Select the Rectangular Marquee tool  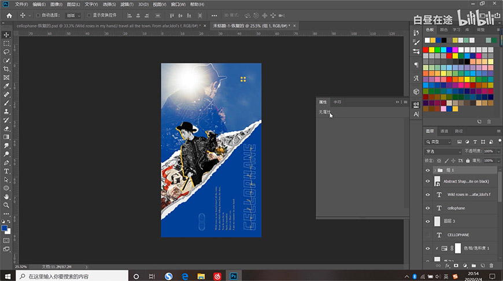click(6, 43)
